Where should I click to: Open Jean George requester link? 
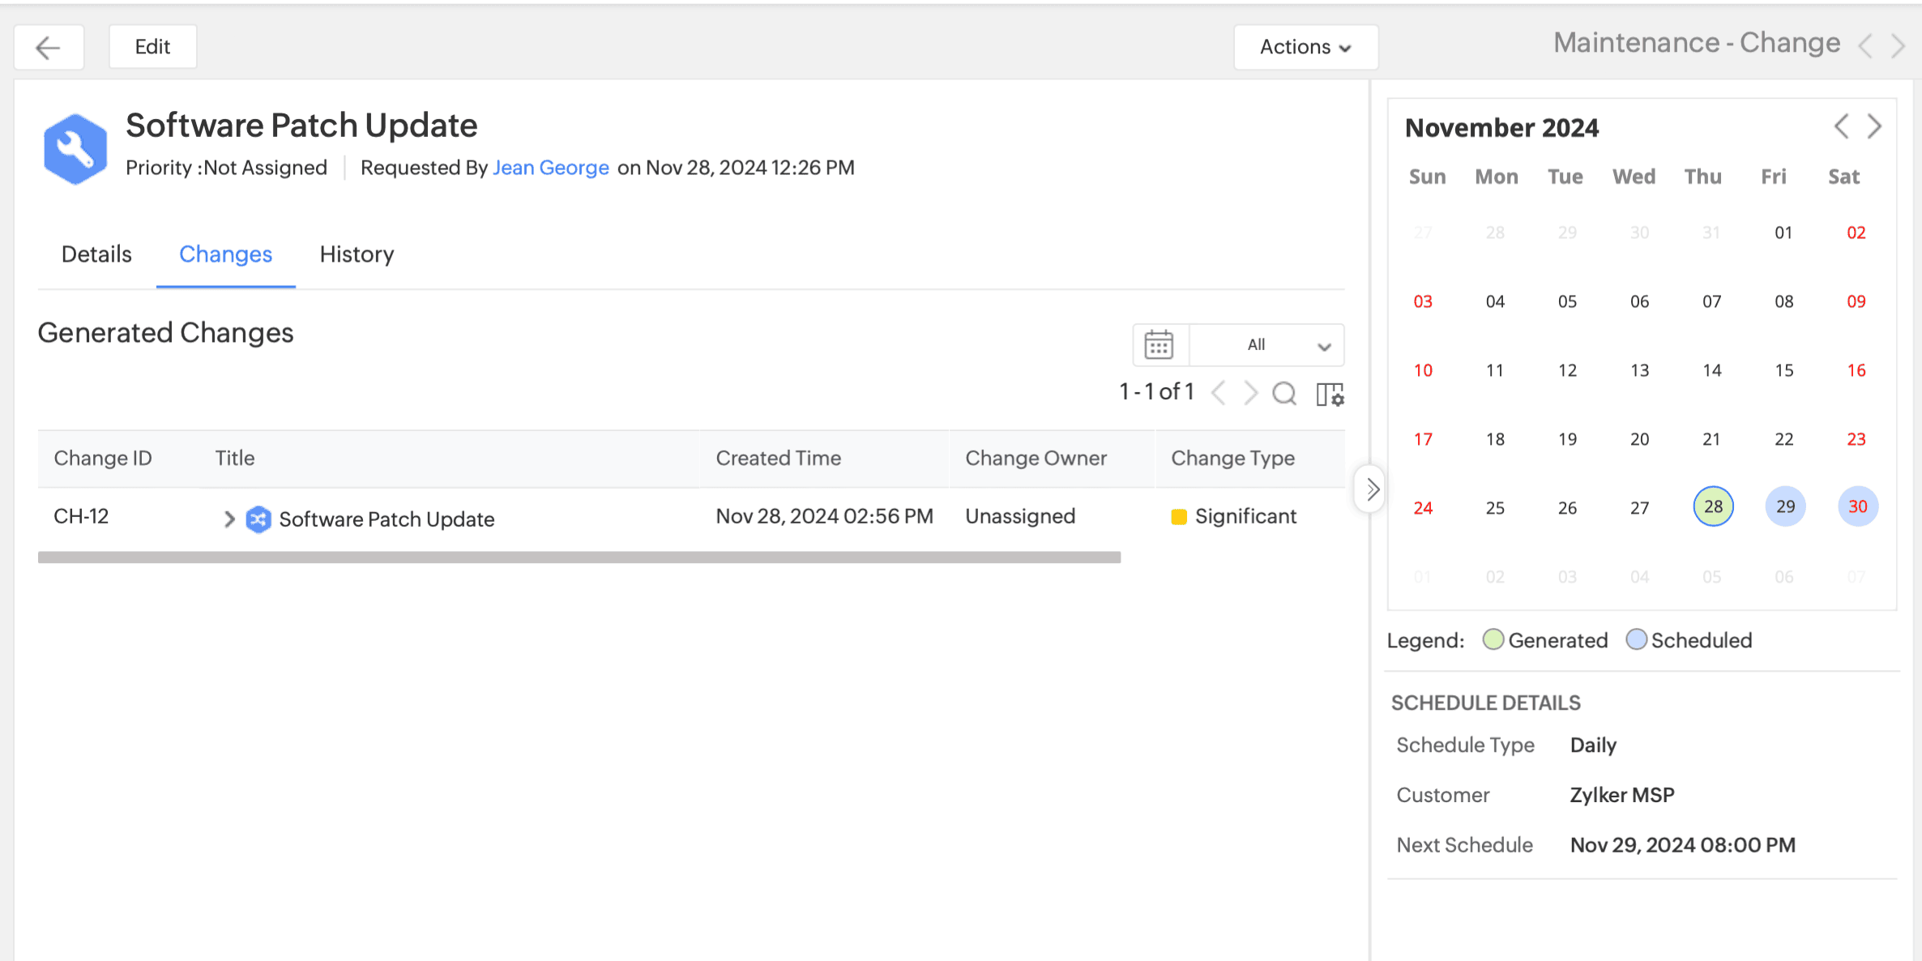pyautogui.click(x=550, y=168)
